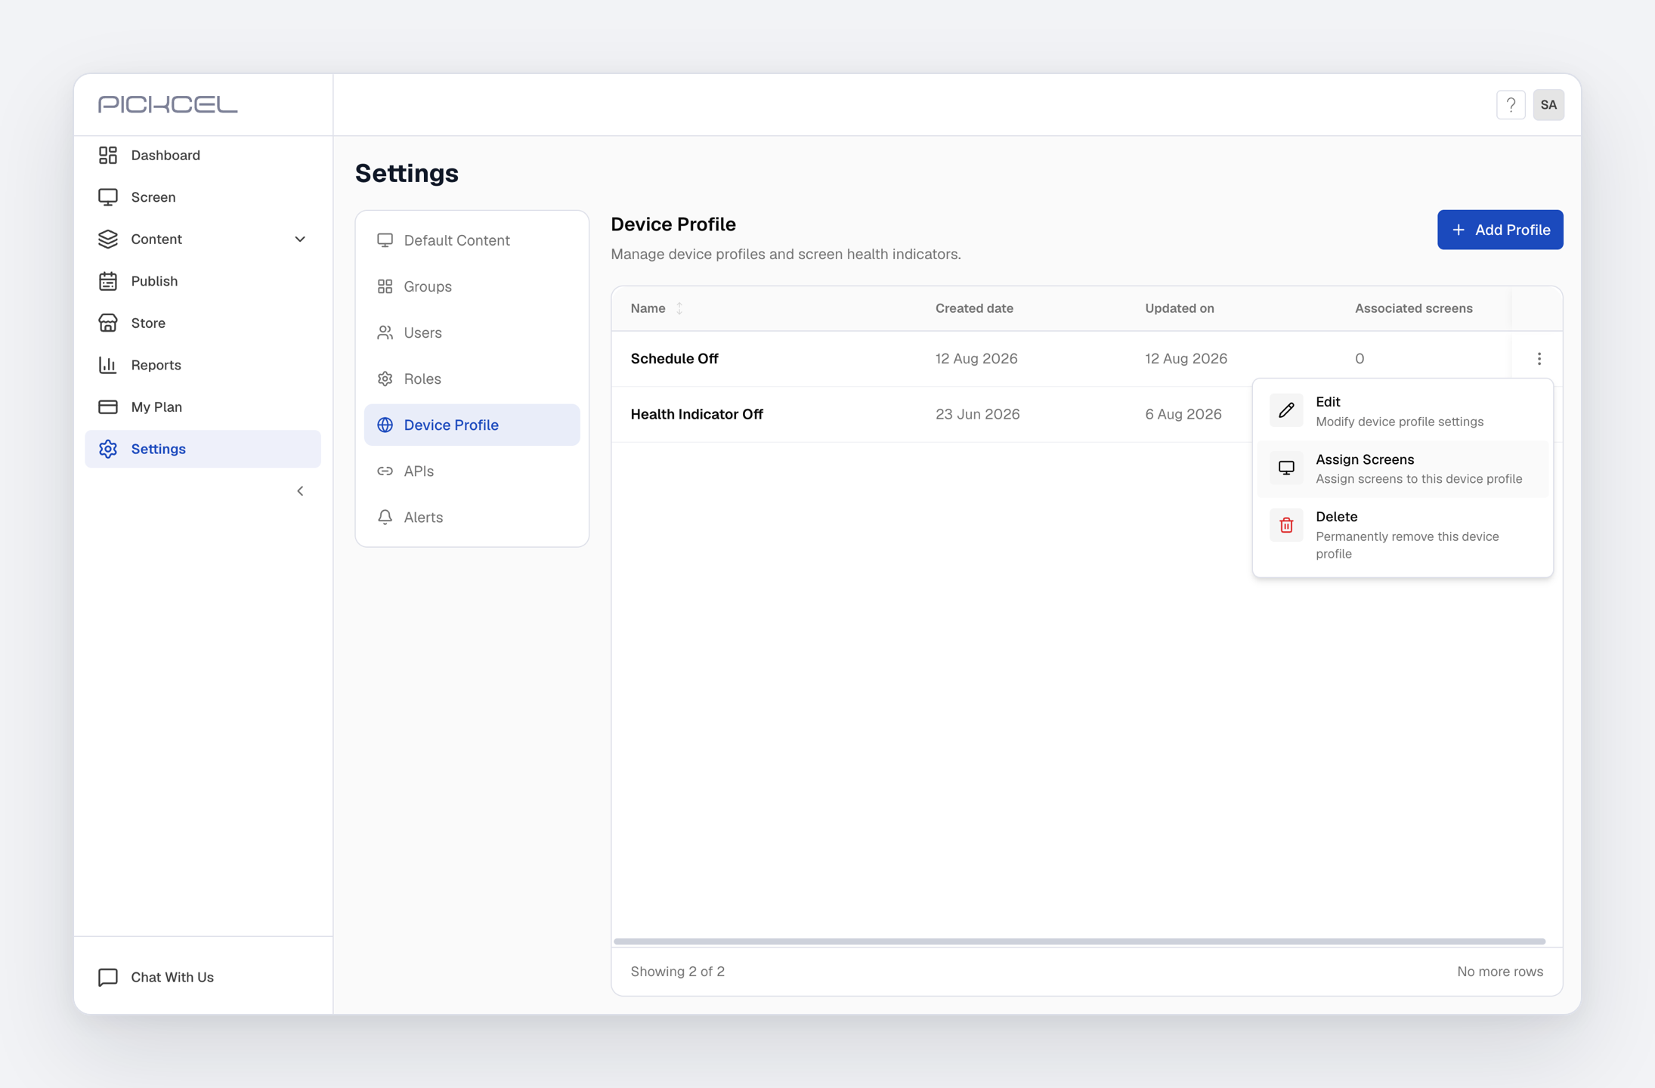This screenshot has width=1655, height=1088.
Task: Click the Default Content monitor icon
Action: (x=385, y=240)
